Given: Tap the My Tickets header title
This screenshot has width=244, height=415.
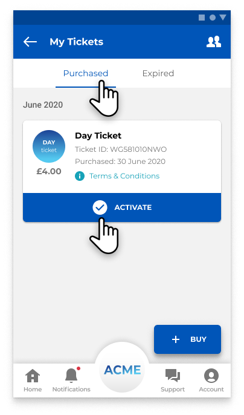Looking at the screenshot, I should coord(76,42).
